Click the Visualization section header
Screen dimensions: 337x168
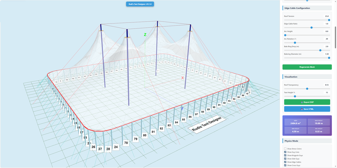(x=307, y=77)
